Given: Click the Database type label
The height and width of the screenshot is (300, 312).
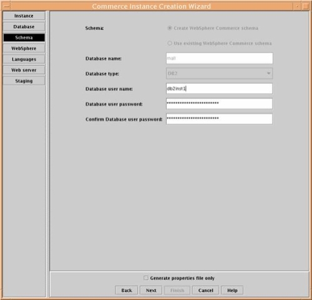Looking at the screenshot, I should tap(102, 74).
